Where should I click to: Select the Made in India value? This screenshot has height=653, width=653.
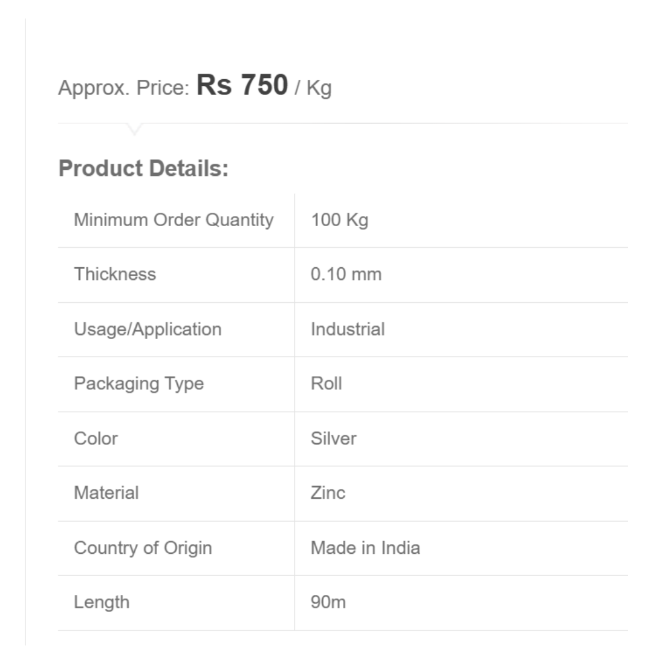coord(365,548)
